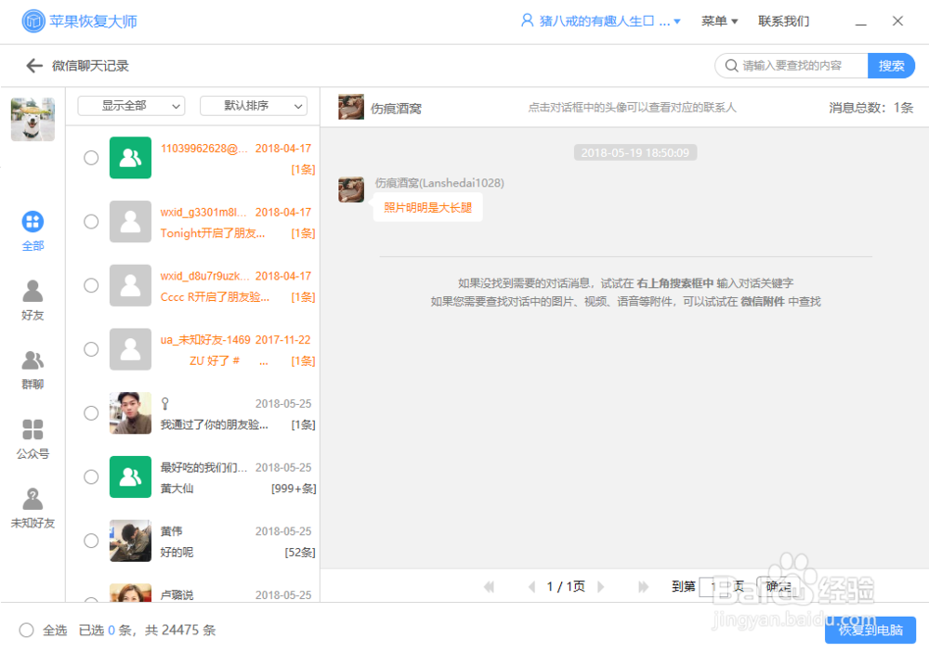The width and height of the screenshot is (929, 652).
Task: Click the 确定 page jump button
Action: tap(779, 587)
